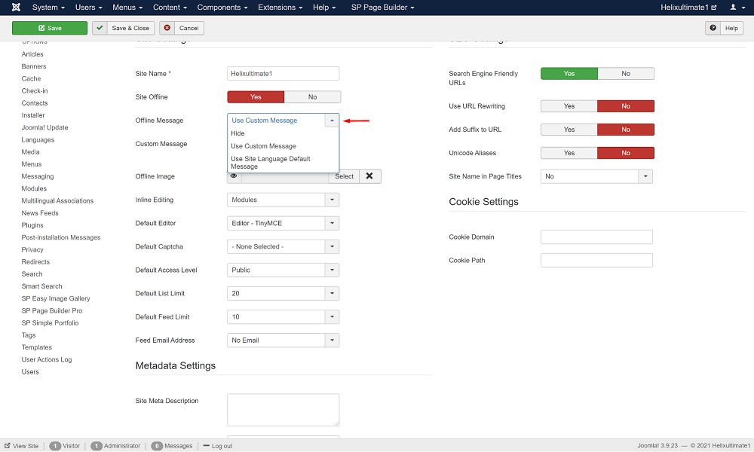Click the eye preview icon for Offline Image

234,176
